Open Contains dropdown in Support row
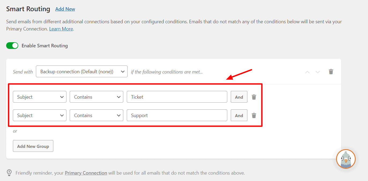368x181 pixels. click(96, 115)
